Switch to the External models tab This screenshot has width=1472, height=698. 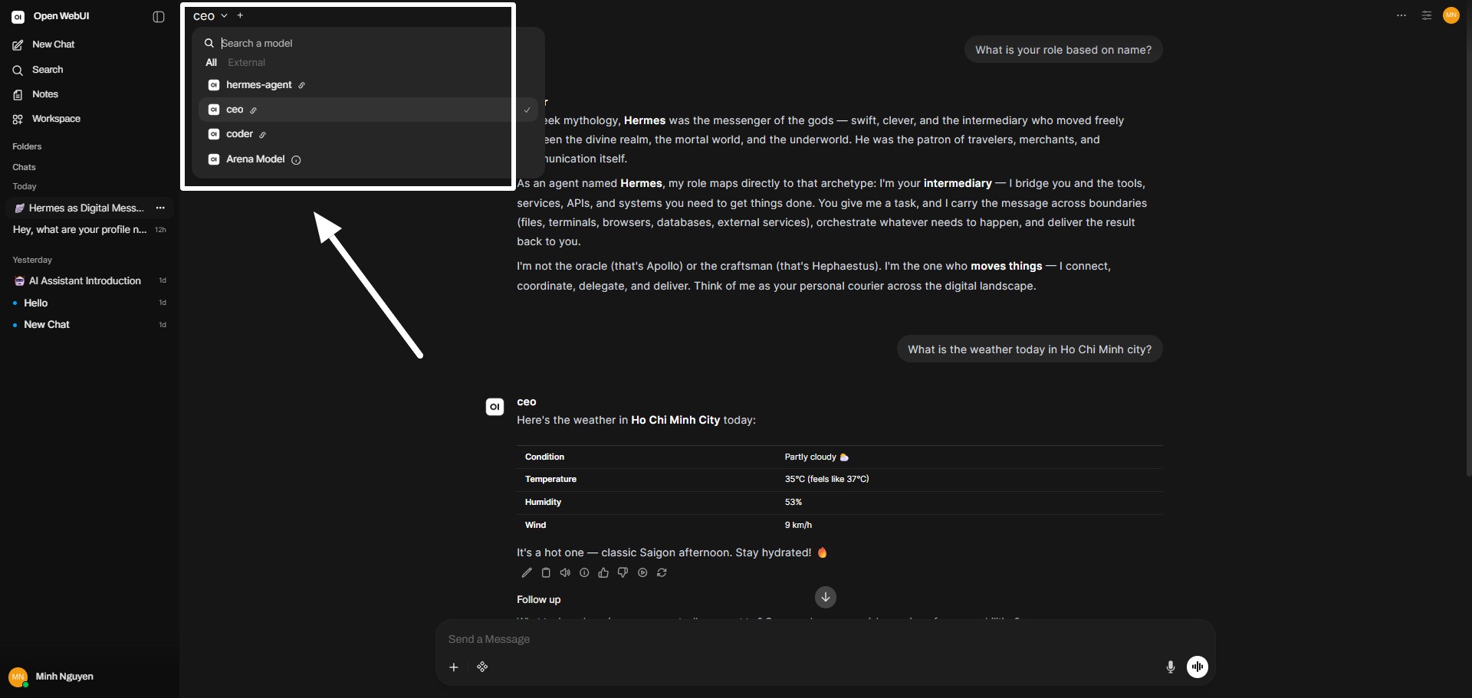(x=246, y=62)
